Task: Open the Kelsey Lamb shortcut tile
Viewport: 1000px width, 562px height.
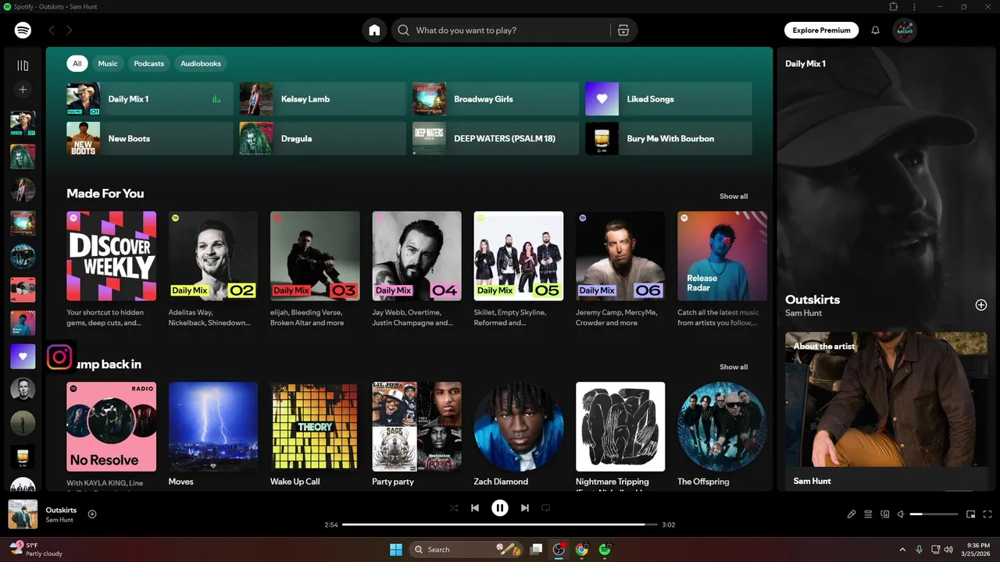Action: (x=323, y=99)
